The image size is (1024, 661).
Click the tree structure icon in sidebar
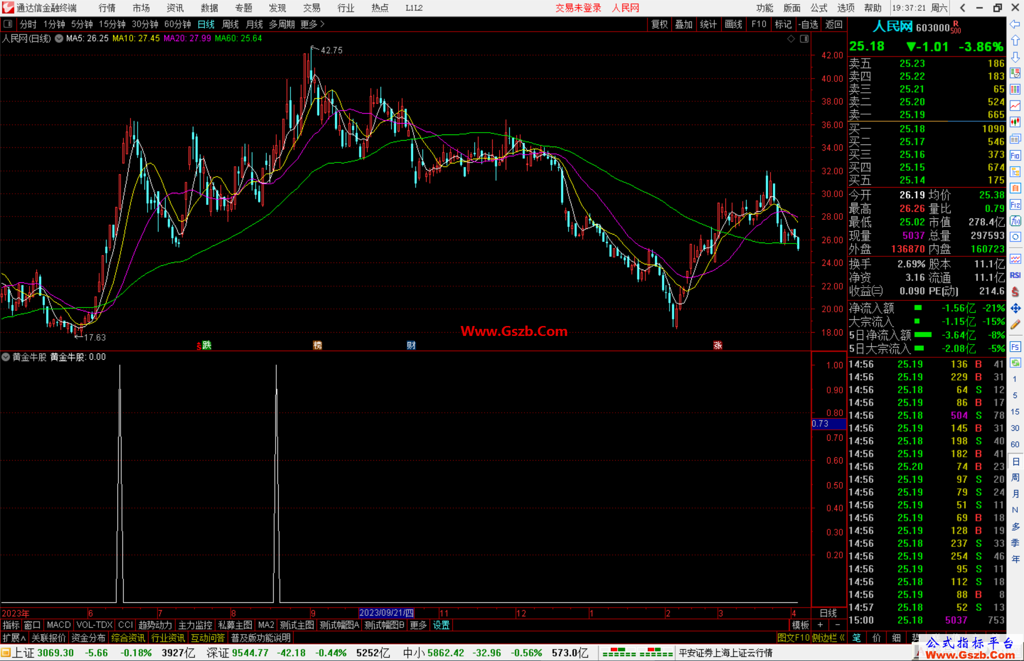coord(1015,172)
